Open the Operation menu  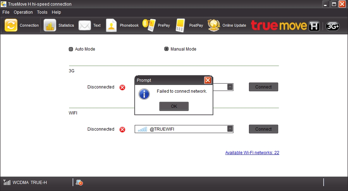pyautogui.click(x=23, y=12)
